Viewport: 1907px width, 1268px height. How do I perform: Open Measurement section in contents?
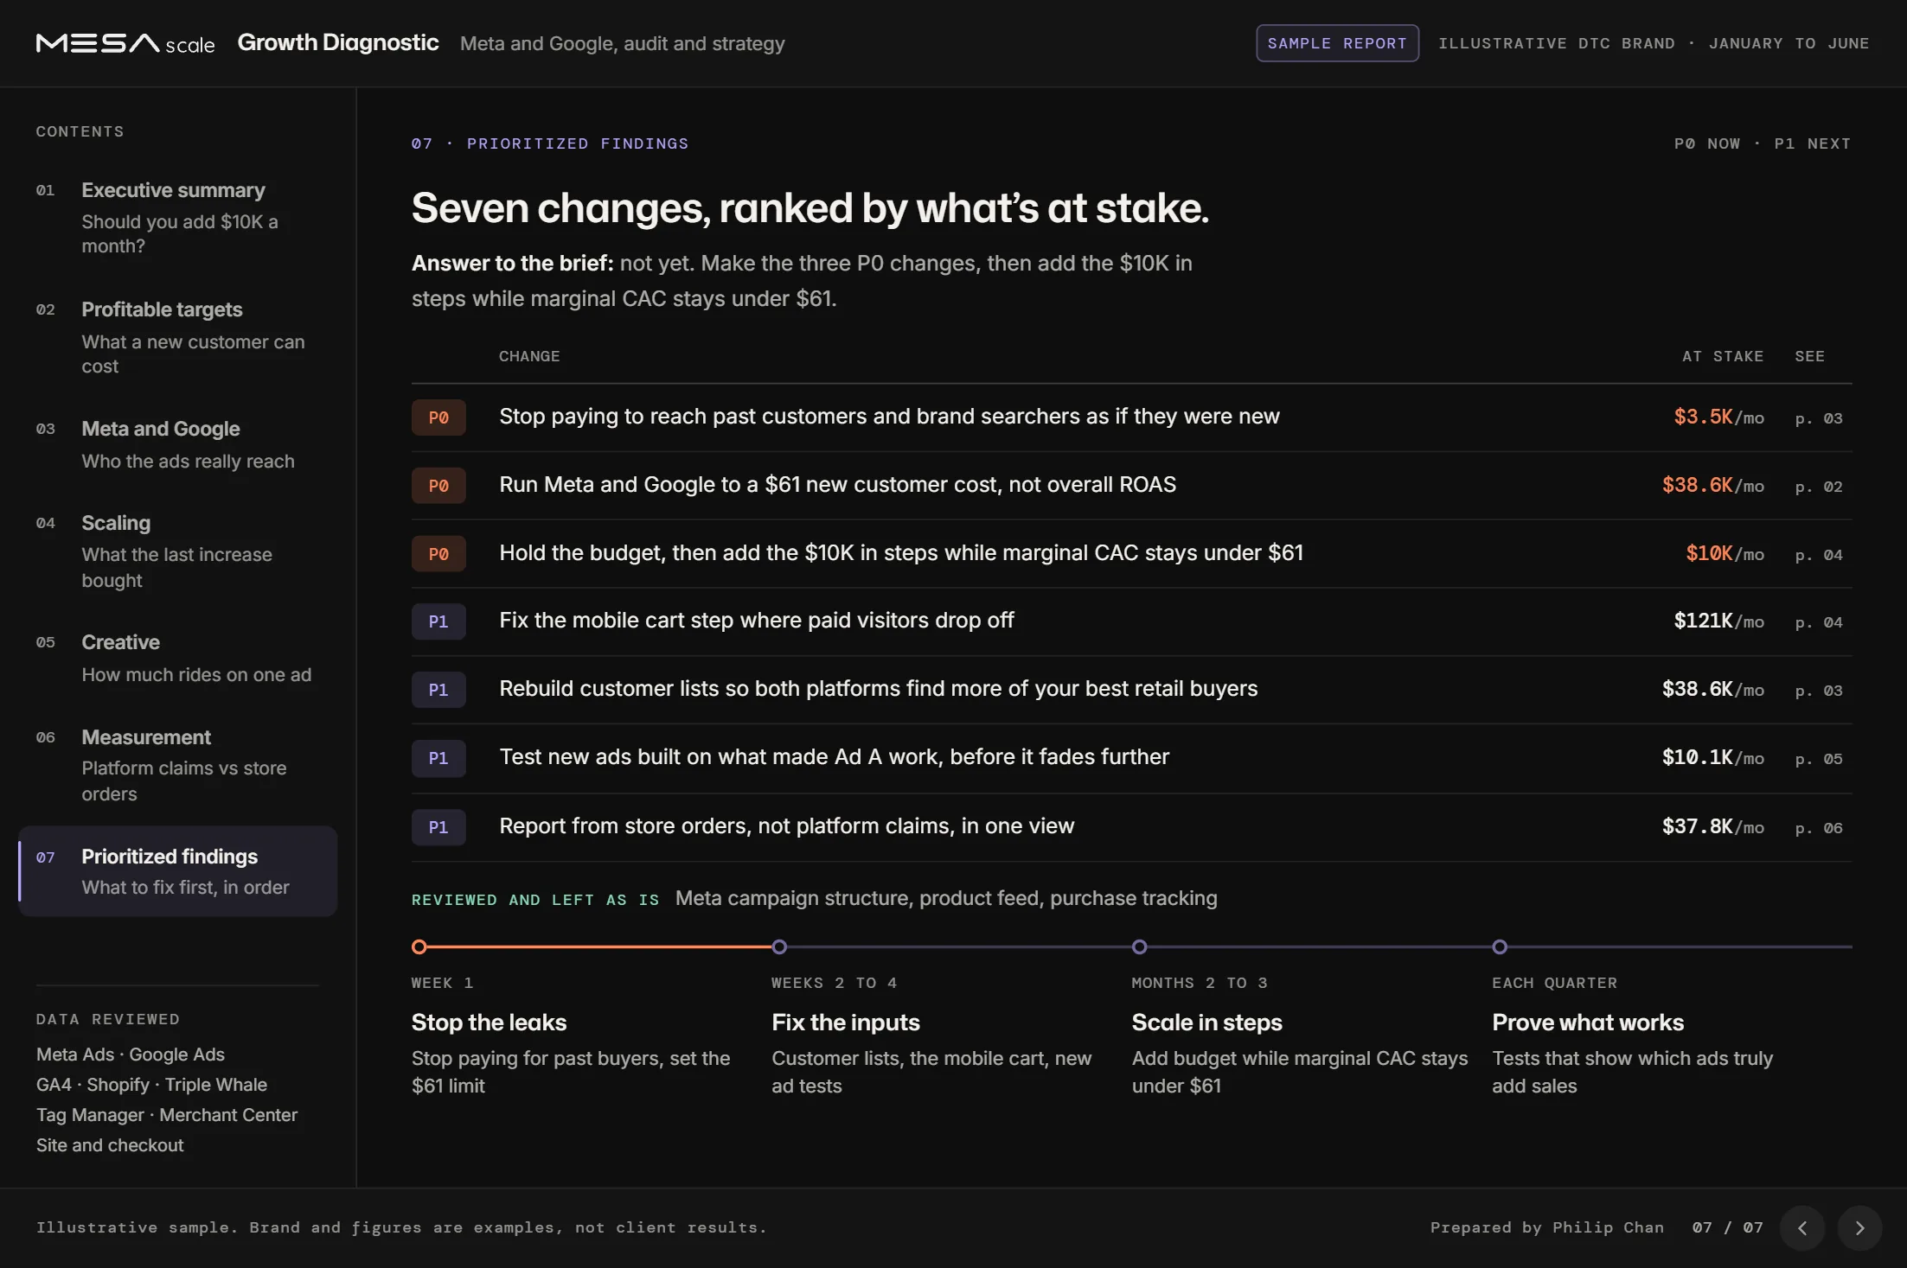click(x=177, y=765)
